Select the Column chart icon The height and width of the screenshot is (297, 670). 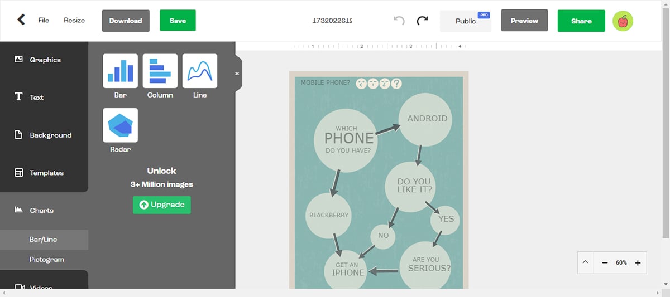tap(160, 71)
